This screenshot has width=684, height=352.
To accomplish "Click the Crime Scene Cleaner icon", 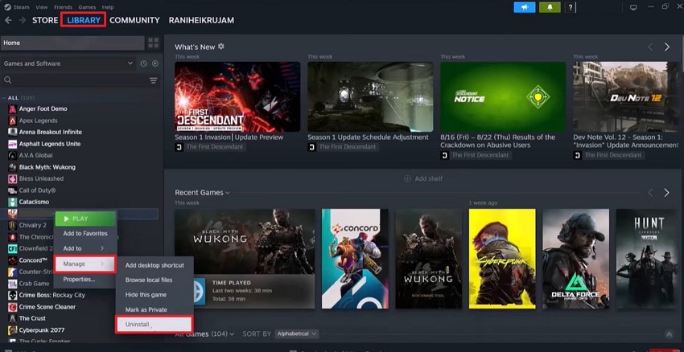I will point(13,307).
